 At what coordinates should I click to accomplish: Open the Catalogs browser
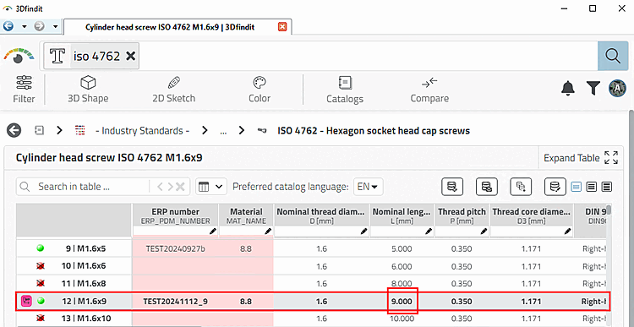point(345,90)
